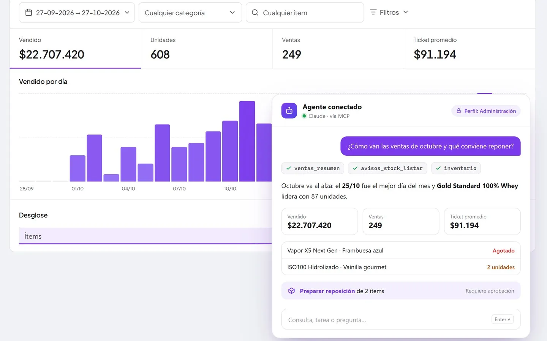The height and width of the screenshot is (341, 547).
Task: Select the Unidades metric tab
Action: point(207,49)
